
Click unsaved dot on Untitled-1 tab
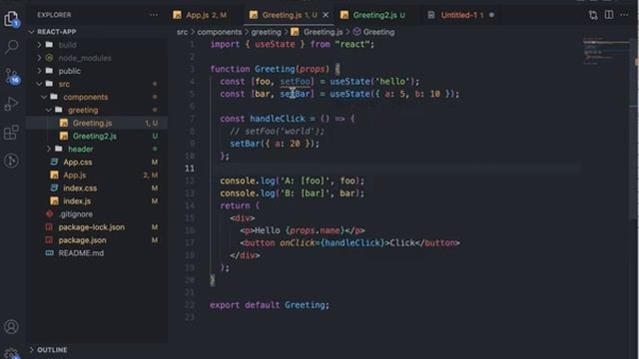pyautogui.click(x=491, y=15)
